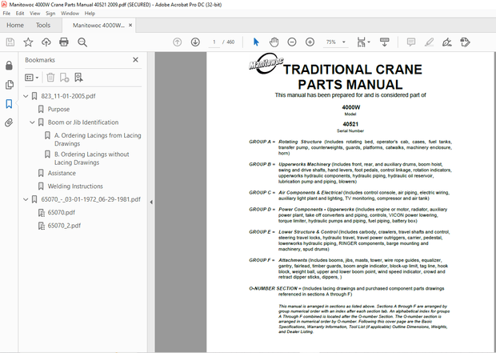The image size is (496, 353).
Task: Choose the arrow Selection tool
Action: [x=256, y=42]
